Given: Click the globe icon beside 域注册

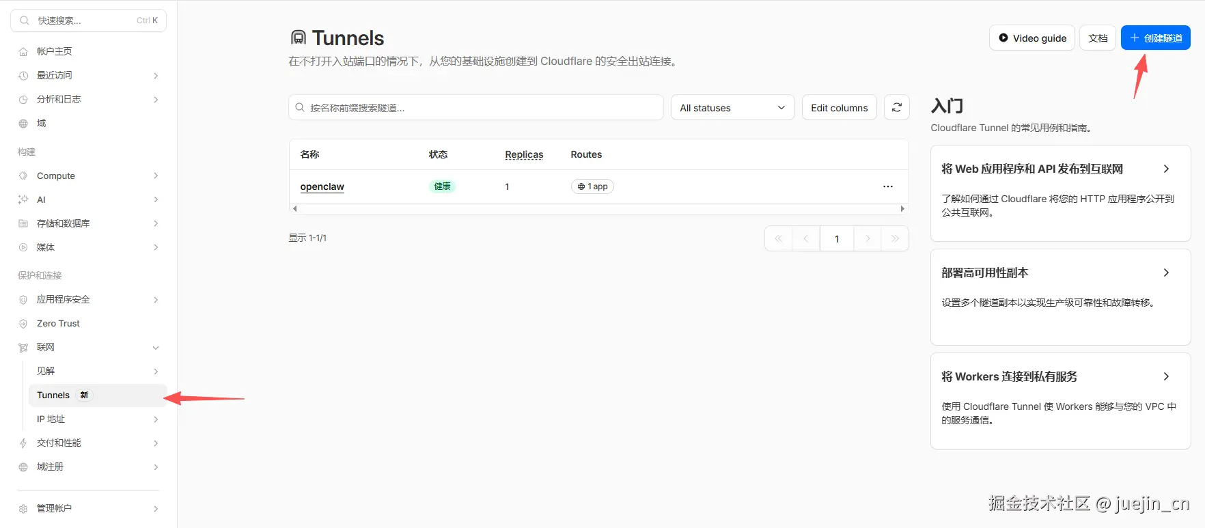Looking at the screenshot, I should [x=23, y=467].
